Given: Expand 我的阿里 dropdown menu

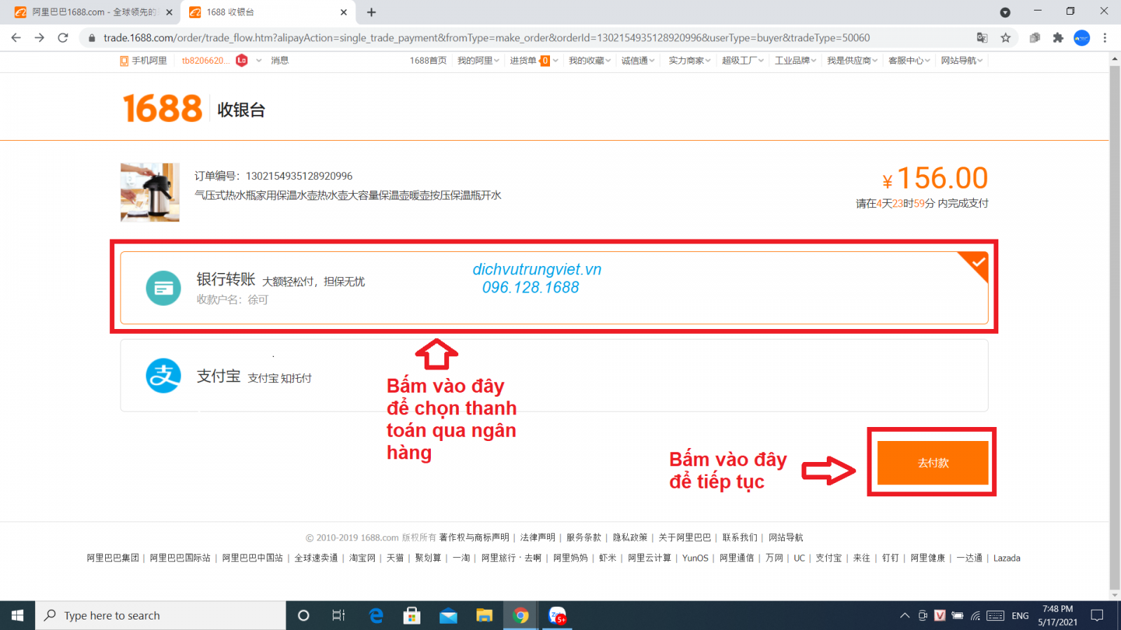Looking at the screenshot, I should 478,61.
